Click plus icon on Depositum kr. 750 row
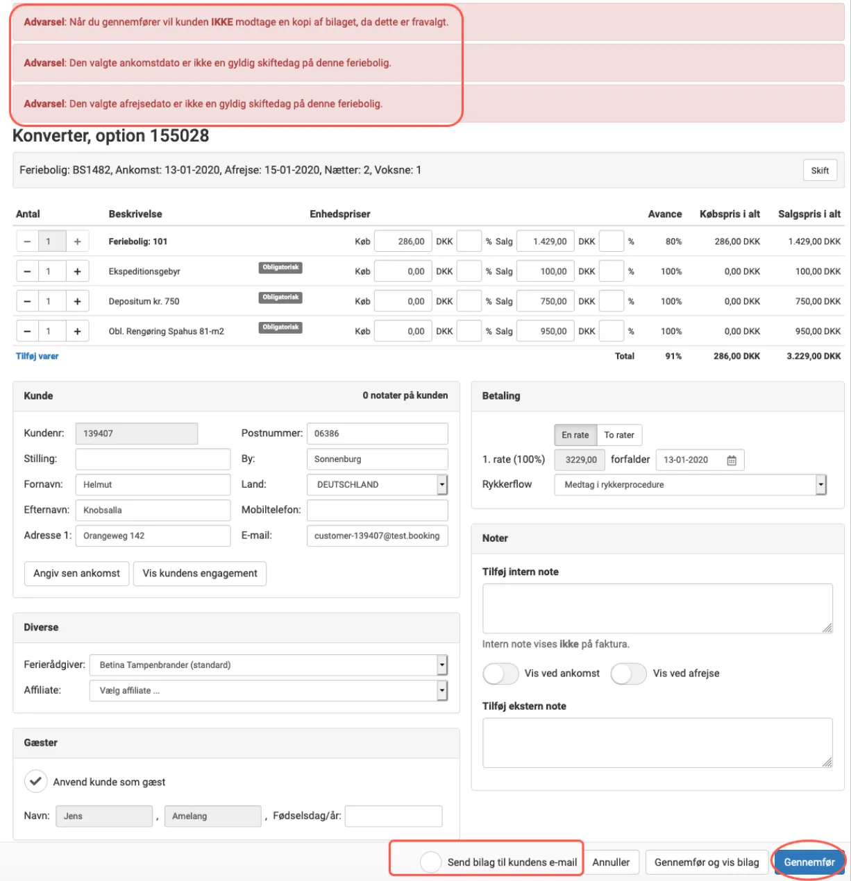 [x=77, y=301]
